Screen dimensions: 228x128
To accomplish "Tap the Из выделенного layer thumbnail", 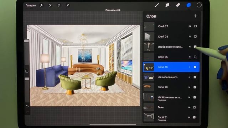I will [x=149, y=77].
